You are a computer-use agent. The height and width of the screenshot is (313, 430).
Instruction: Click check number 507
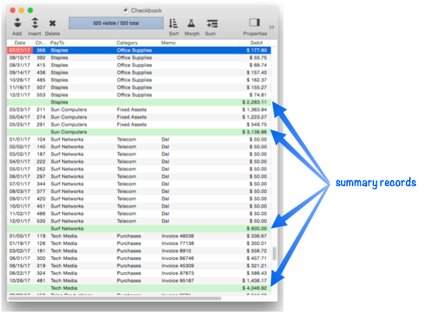(41, 88)
